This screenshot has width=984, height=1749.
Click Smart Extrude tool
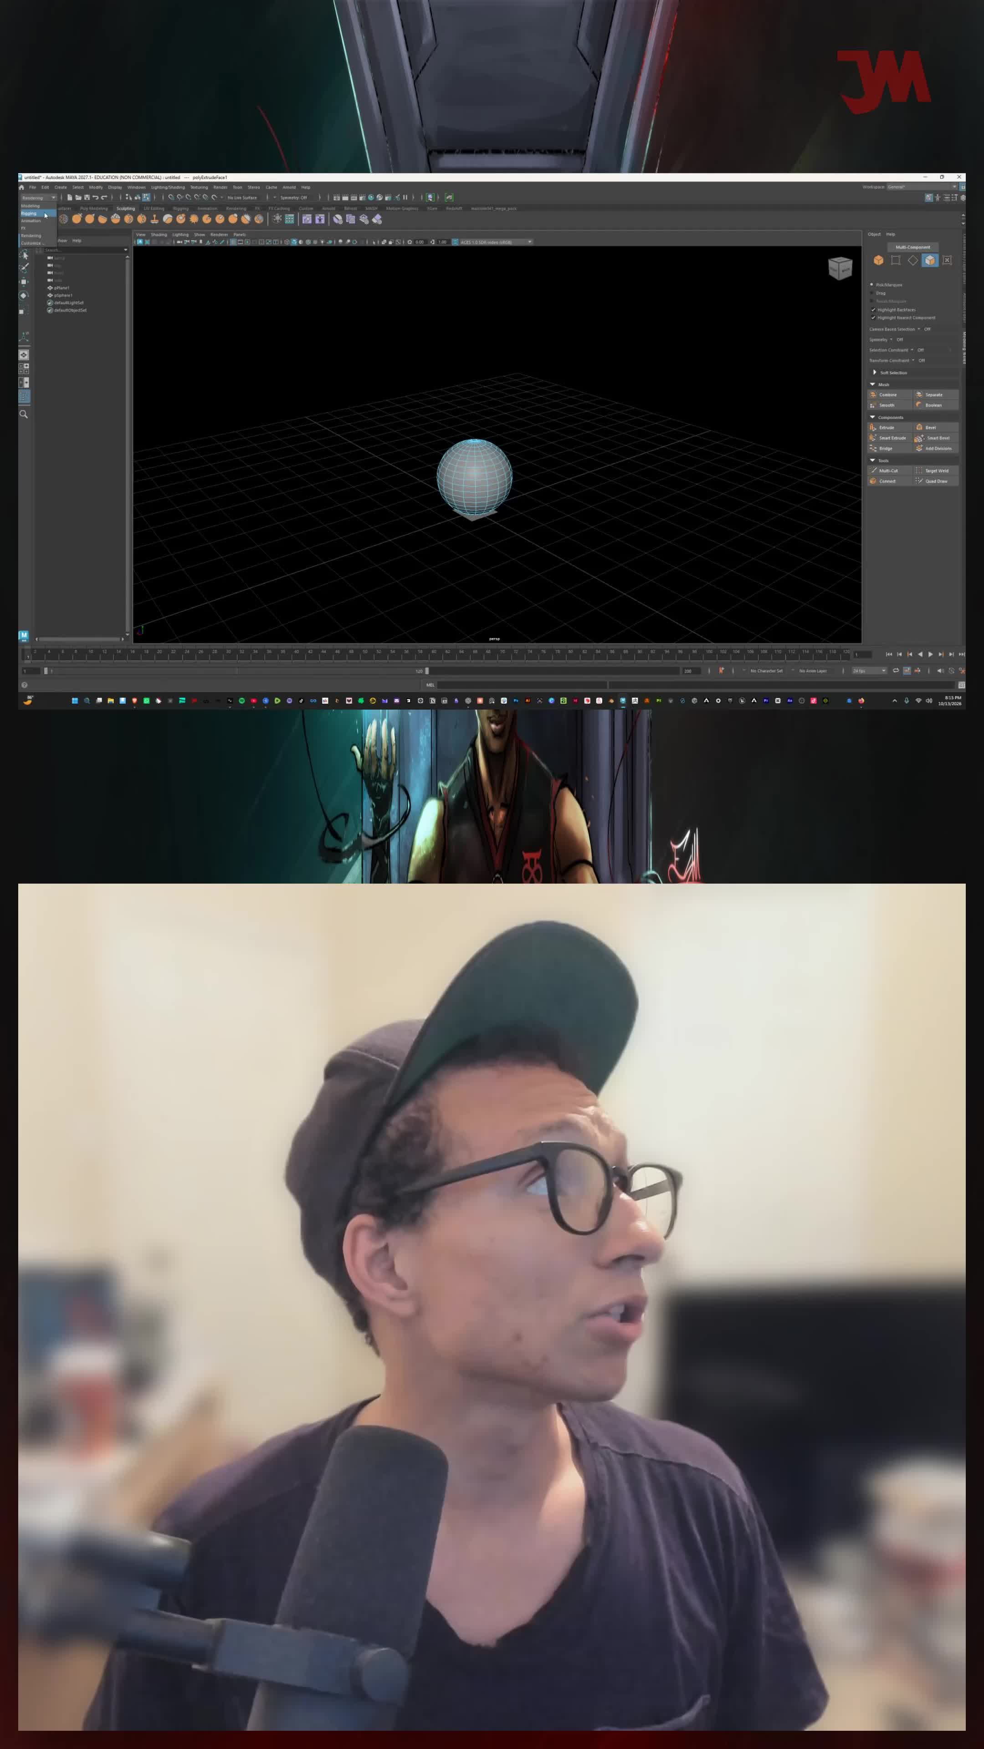pyautogui.click(x=890, y=438)
